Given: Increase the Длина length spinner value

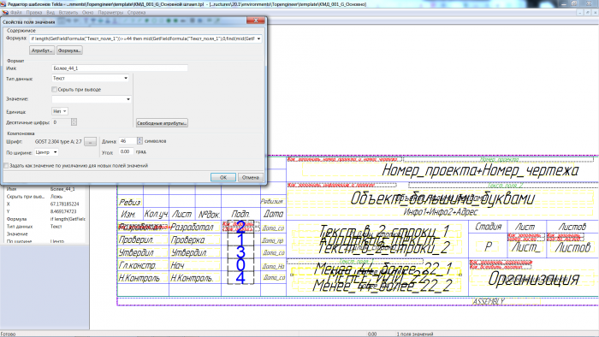Looking at the screenshot, I should pyautogui.click(x=139, y=139).
